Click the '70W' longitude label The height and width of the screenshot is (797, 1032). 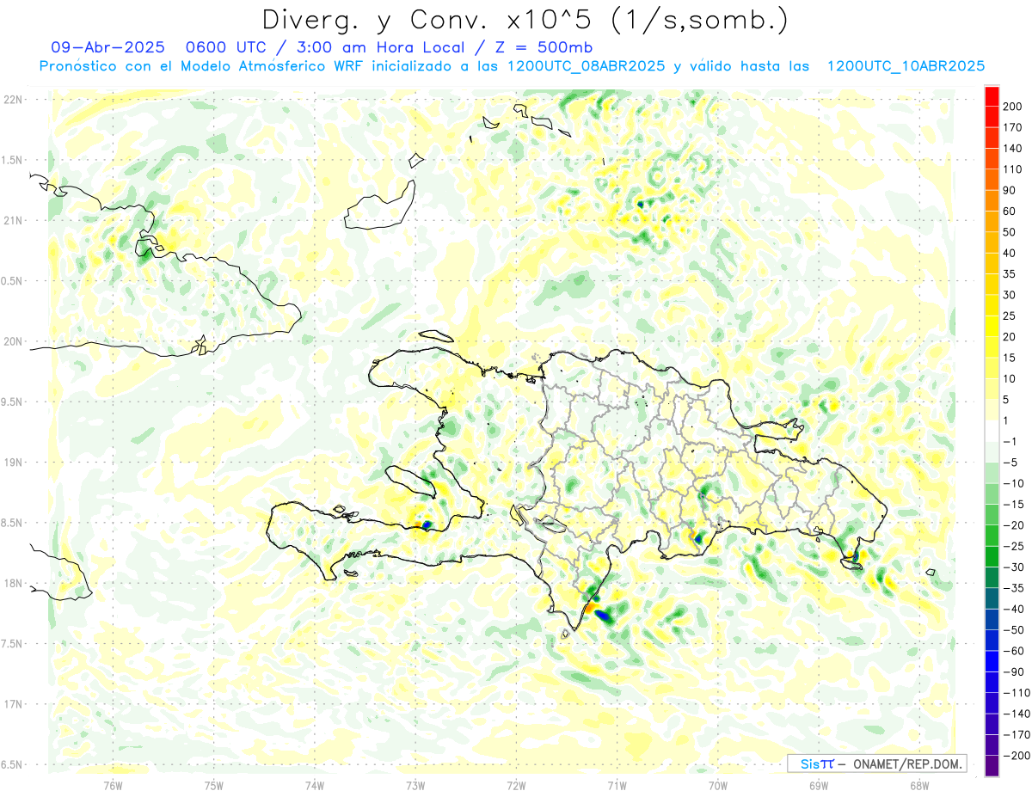[x=718, y=785]
